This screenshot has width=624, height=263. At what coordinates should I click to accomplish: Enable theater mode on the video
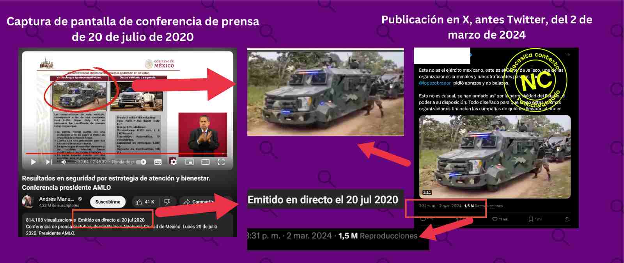tap(206, 162)
